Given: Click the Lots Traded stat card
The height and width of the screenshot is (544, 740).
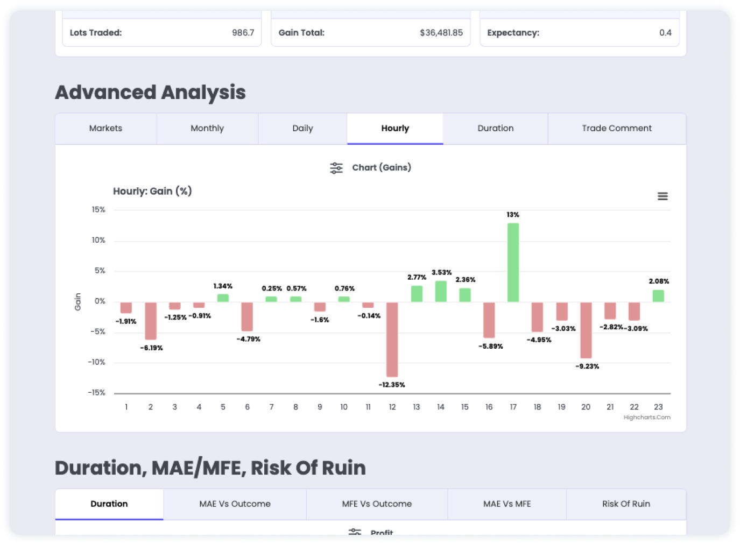Looking at the screenshot, I should pyautogui.click(x=161, y=32).
